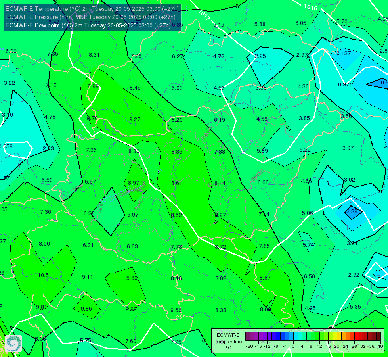Click the 8.72 temperature value
This screenshot has height=357, width=388.
point(220,247)
